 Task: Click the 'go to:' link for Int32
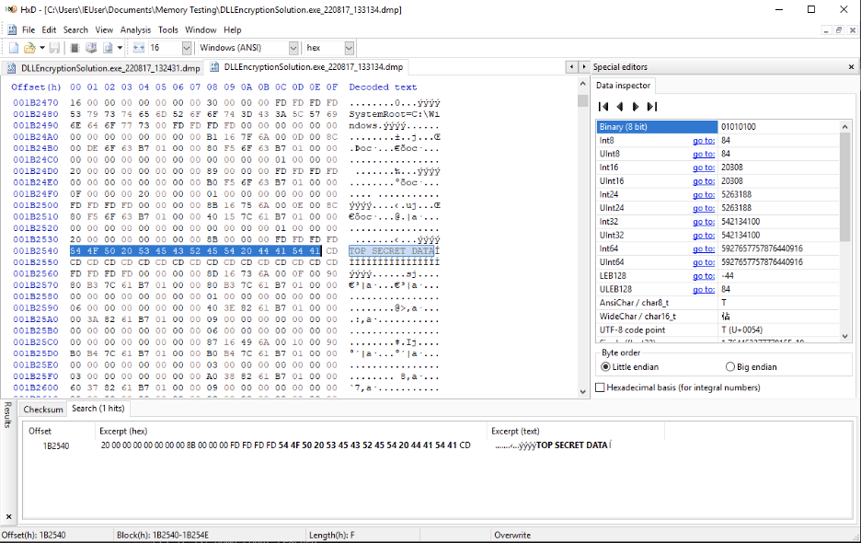[704, 222]
